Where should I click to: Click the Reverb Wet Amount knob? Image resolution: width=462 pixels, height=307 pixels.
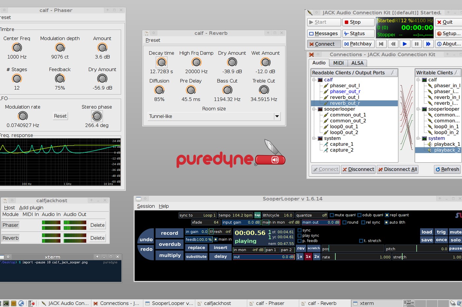coord(265,62)
